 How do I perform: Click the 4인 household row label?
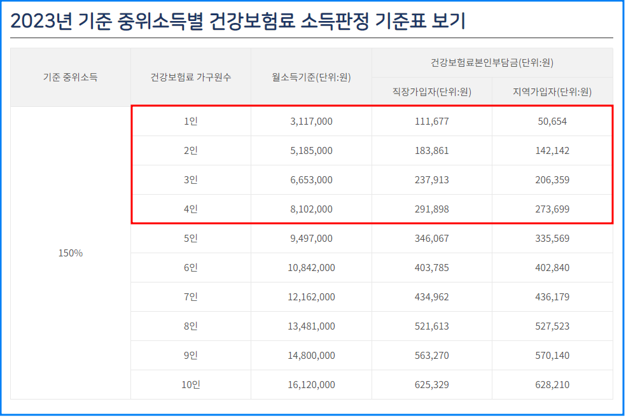[190, 209]
